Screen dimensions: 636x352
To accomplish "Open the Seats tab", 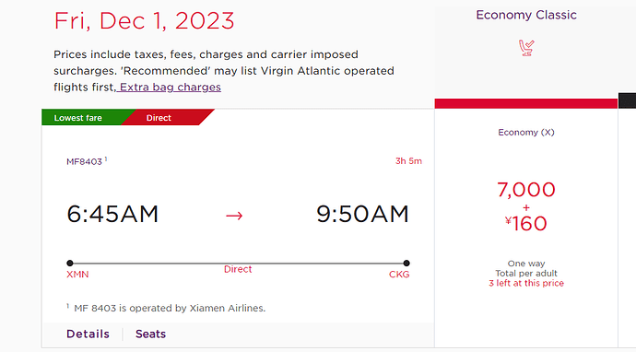I will pos(150,334).
